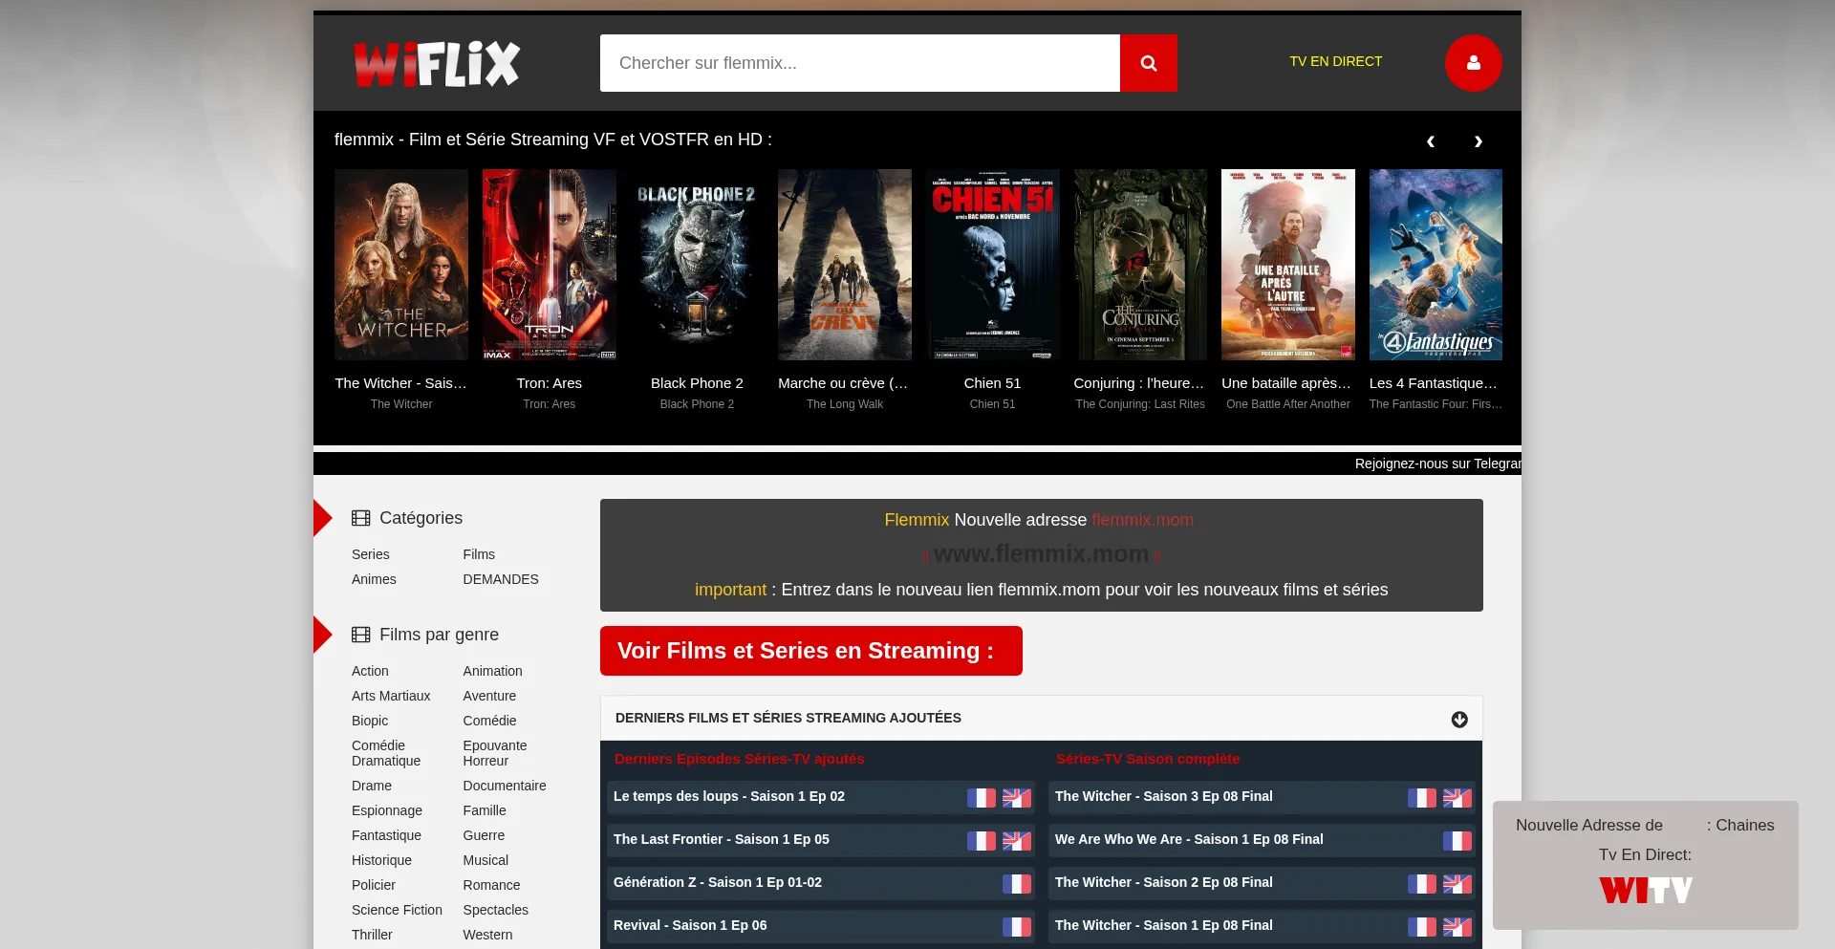
Task: Choose Science Fiction genre
Action: click(x=397, y=910)
